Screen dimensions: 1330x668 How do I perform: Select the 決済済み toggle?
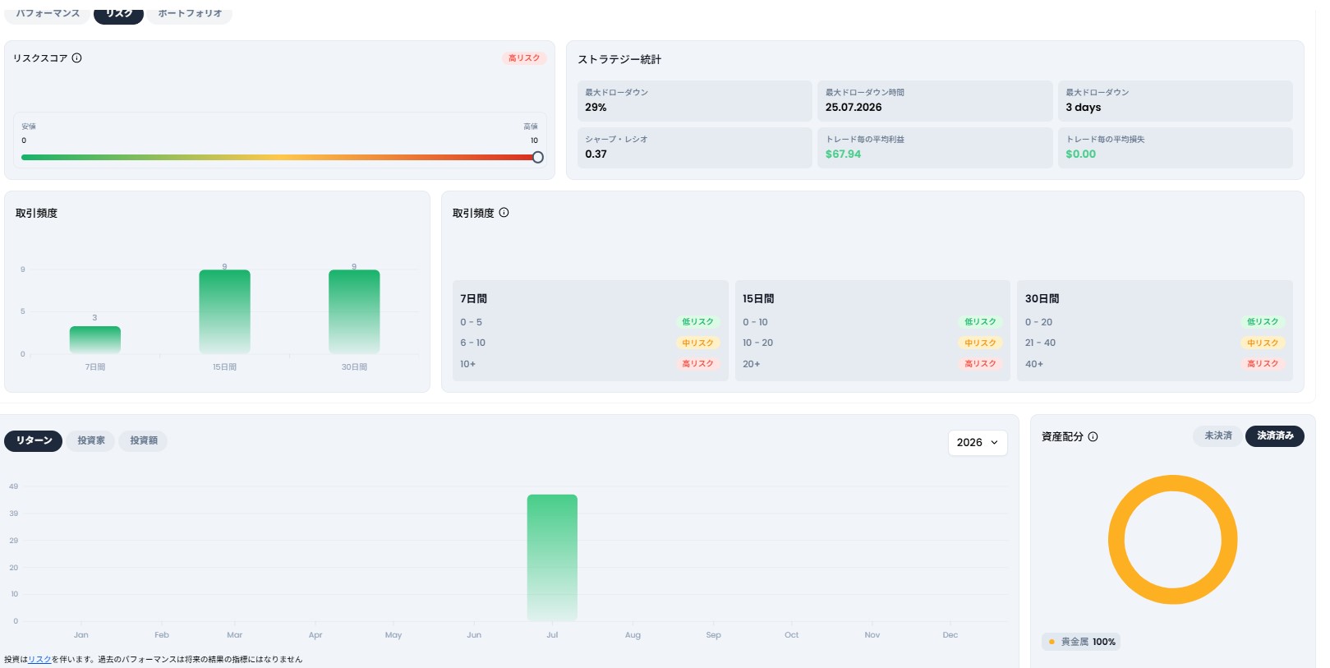coord(1275,435)
